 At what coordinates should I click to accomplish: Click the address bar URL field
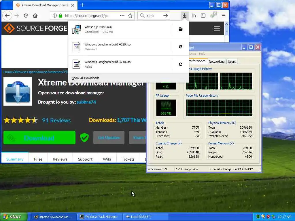[x=91, y=16]
